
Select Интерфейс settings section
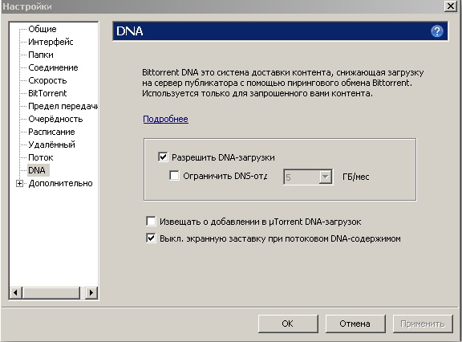coord(51,42)
